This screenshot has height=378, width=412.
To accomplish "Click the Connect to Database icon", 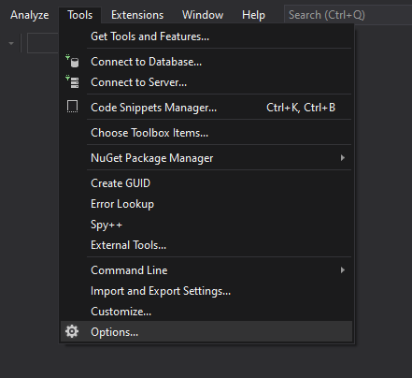I will (x=72, y=61).
